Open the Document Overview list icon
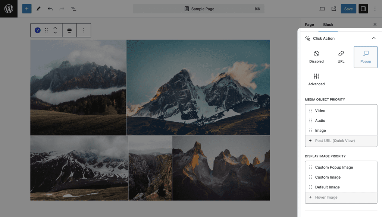The width and height of the screenshot is (382, 217). [x=73, y=9]
